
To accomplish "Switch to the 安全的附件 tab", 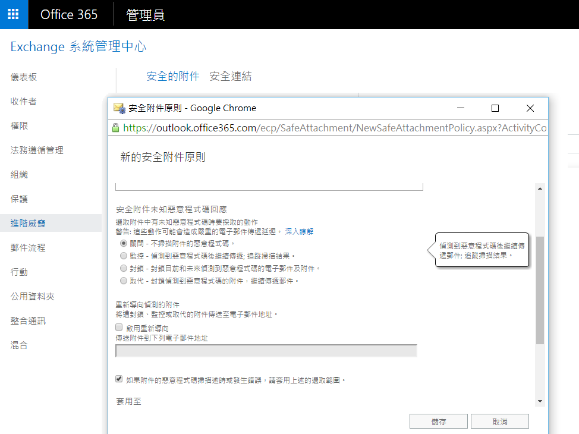I will (173, 76).
